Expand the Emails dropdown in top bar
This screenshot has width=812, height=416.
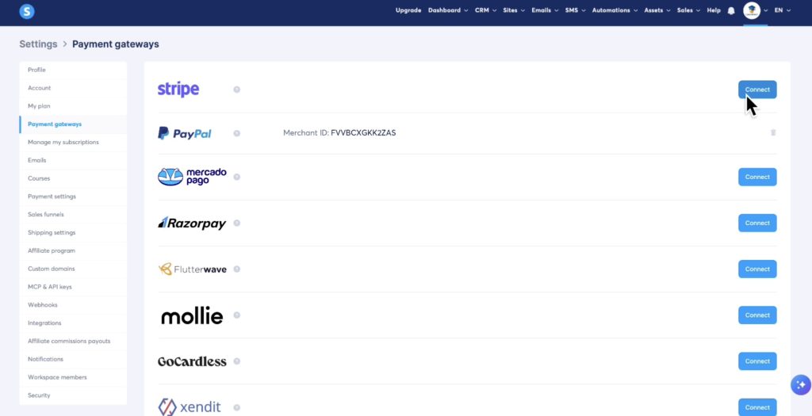pos(545,10)
